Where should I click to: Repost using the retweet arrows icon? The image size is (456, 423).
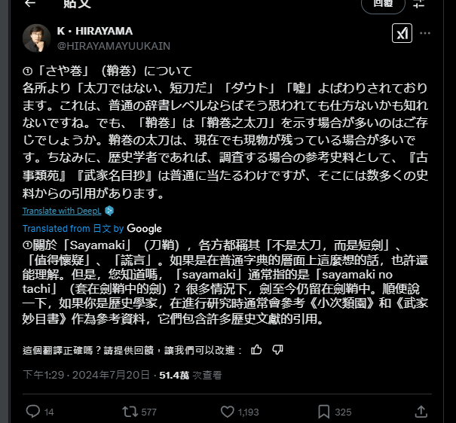coord(130,412)
